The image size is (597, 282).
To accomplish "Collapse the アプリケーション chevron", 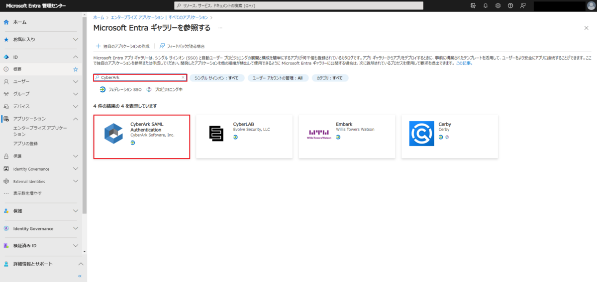I will [76, 119].
